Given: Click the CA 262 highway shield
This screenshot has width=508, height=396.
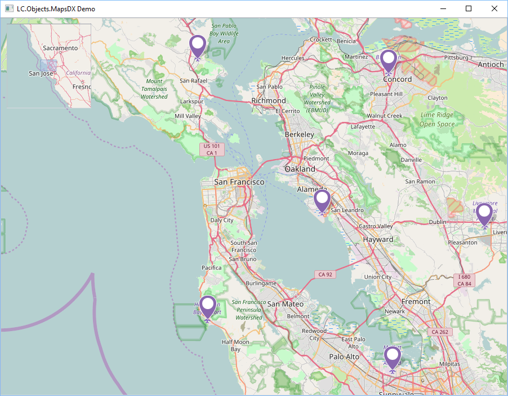Looking at the screenshot, I should tap(440, 332).
